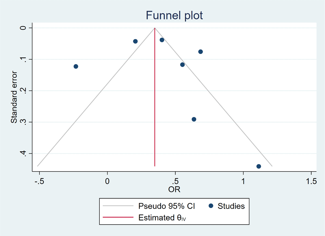The height and width of the screenshot is (236, 325).
Task: Select study dot at OR .55, SE .12
Action: pos(182,65)
